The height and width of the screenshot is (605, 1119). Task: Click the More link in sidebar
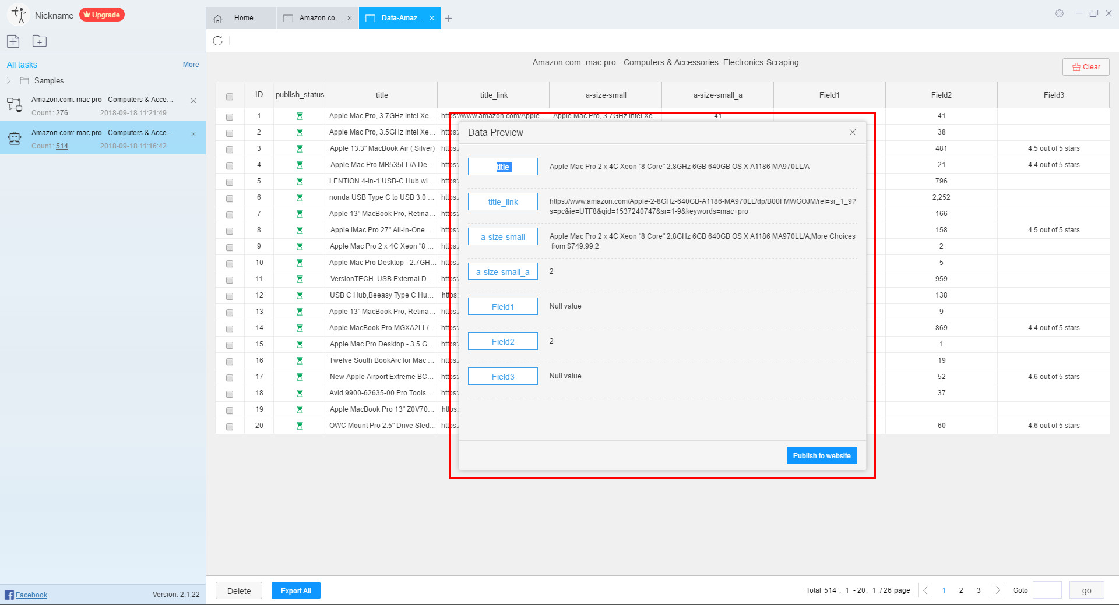coord(191,65)
